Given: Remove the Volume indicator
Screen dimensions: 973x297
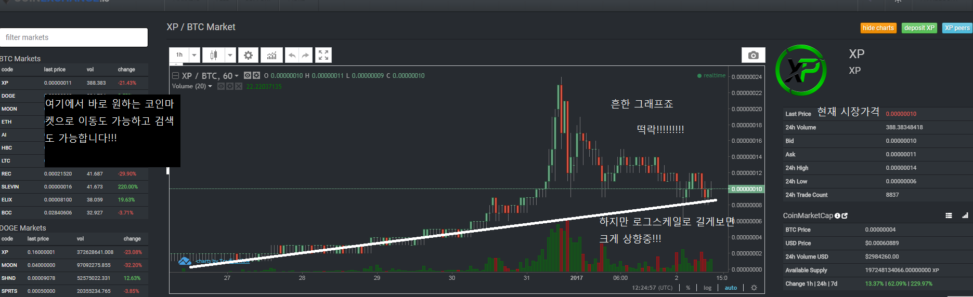Looking at the screenshot, I should tap(239, 86).
